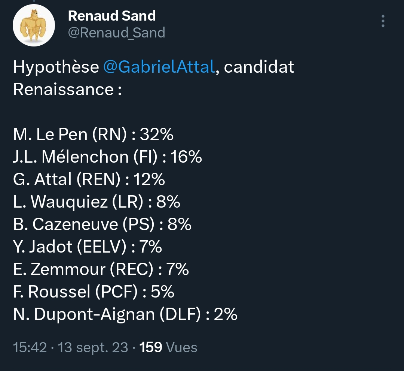Select the word Hypothèse in the tweet
This screenshot has width=404, height=371.
[56, 67]
